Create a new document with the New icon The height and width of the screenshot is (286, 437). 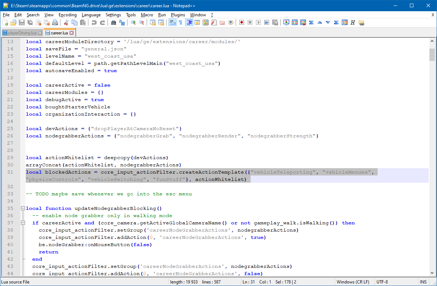(5, 22)
